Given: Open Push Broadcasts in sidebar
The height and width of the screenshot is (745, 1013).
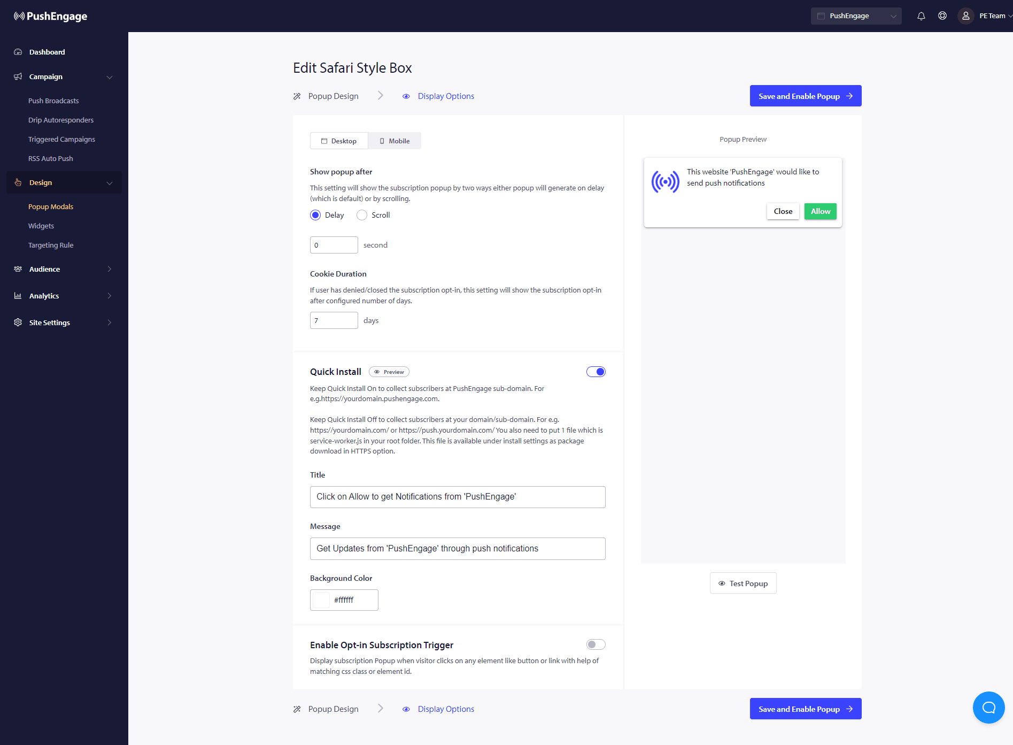Looking at the screenshot, I should click(53, 101).
